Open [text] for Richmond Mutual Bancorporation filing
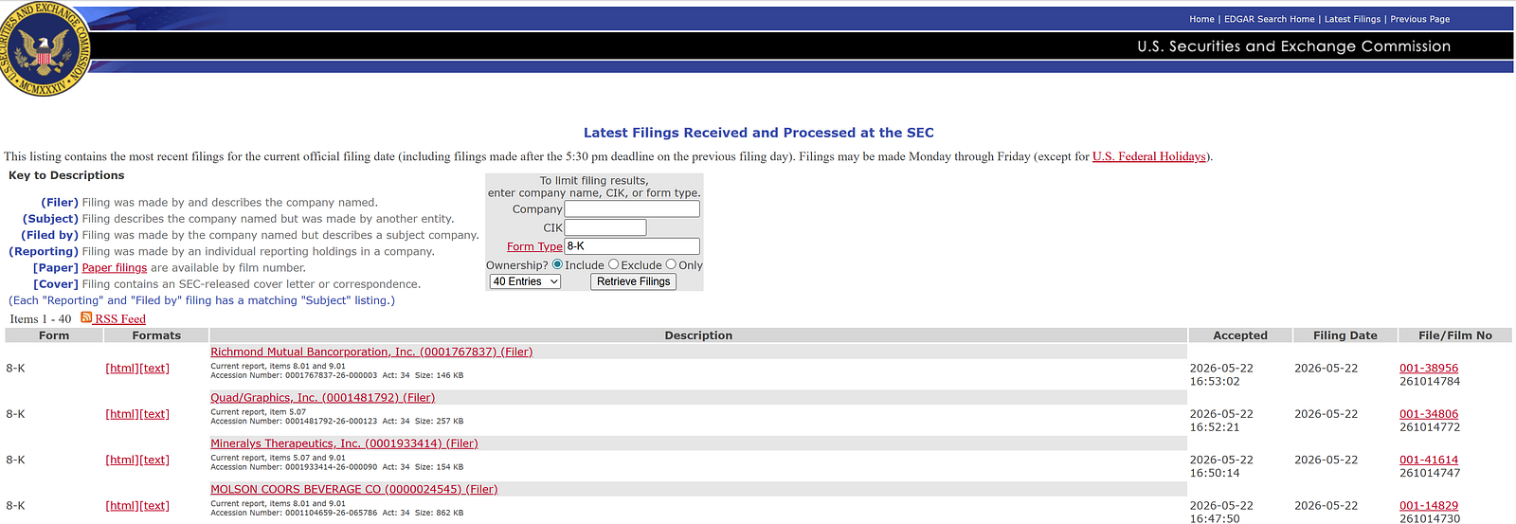Screen dimensions: 1516x524 click(x=154, y=369)
